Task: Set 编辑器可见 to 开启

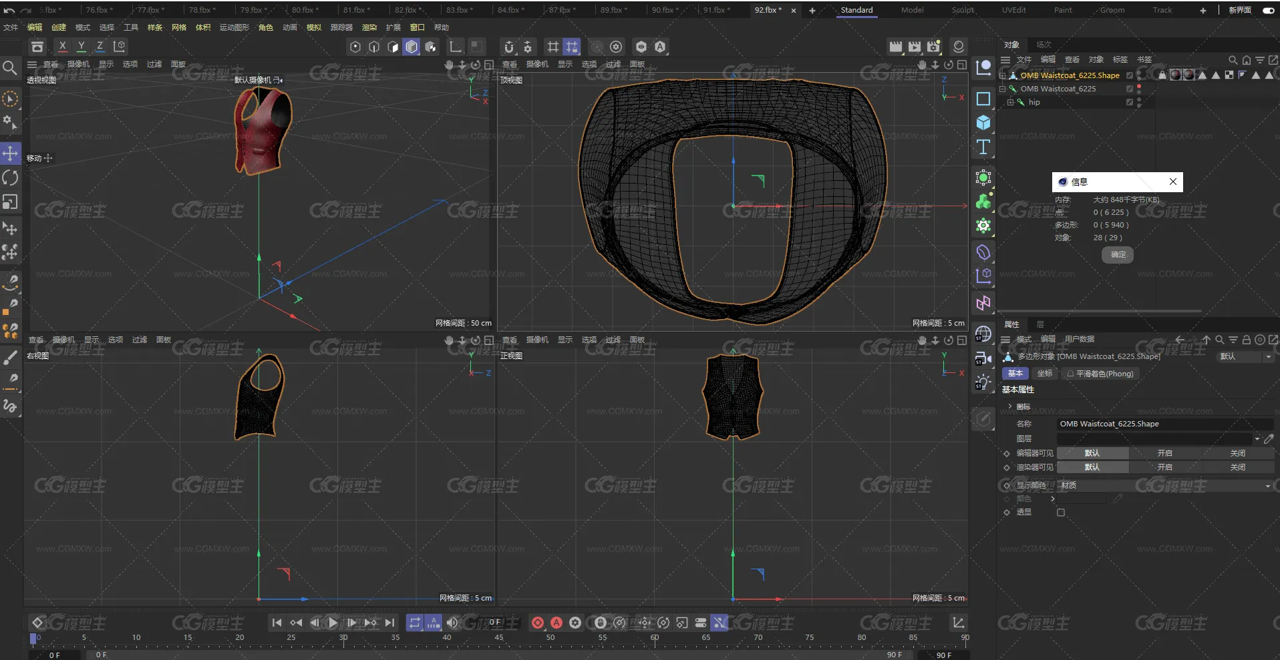Action: pyautogui.click(x=1165, y=453)
